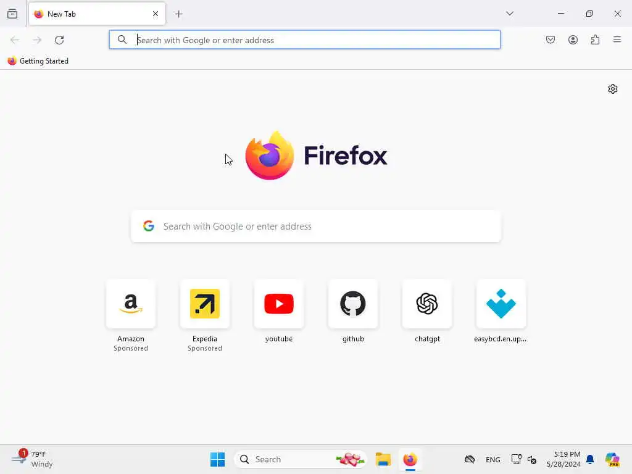Click the Firefox taskbar icon

(410, 459)
